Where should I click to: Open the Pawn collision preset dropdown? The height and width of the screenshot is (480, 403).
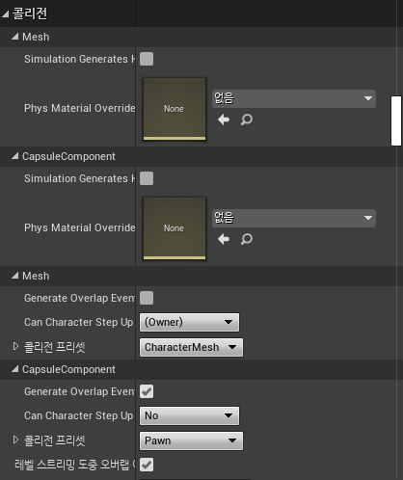click(191, 440)
